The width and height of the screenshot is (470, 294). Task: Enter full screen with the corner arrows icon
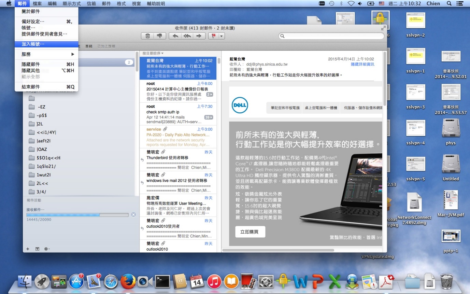coord(383,28)
